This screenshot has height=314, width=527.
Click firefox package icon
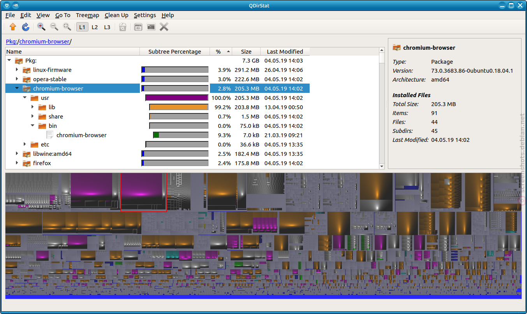[x=26, y=163]
